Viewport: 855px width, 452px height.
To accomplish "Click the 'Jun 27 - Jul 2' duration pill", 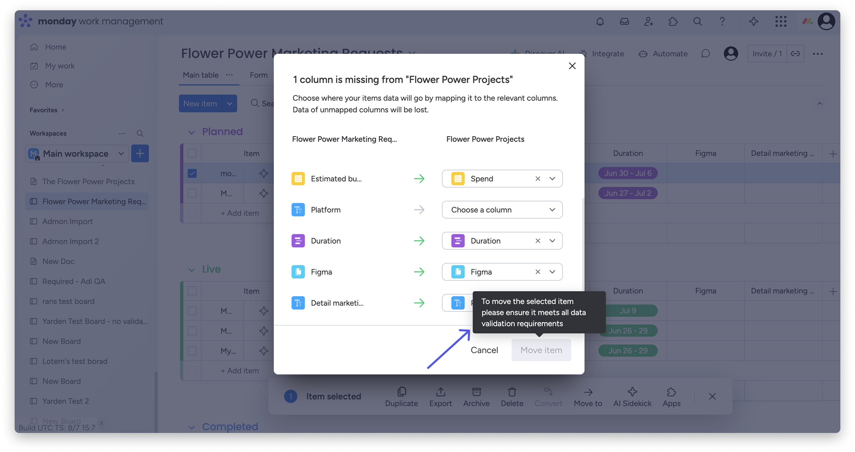I will pos(628,193).
